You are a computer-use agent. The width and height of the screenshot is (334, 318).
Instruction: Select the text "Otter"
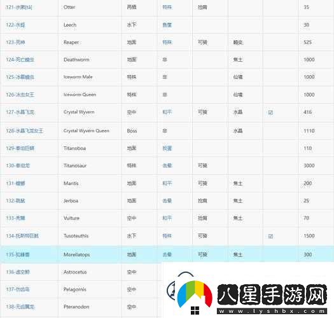point(69,7)
